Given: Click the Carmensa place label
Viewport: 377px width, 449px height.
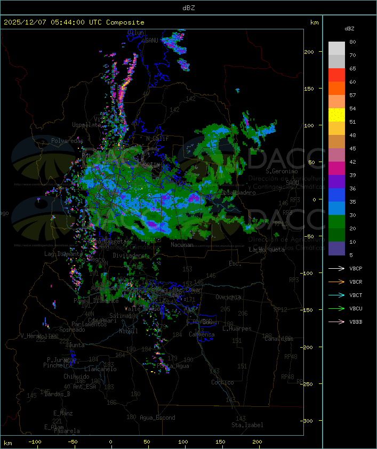Looking at the screenshot, I should click(202, 334).
